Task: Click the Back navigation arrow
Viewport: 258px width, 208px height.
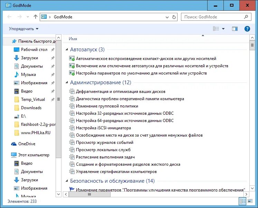Action: pos(9,17)
